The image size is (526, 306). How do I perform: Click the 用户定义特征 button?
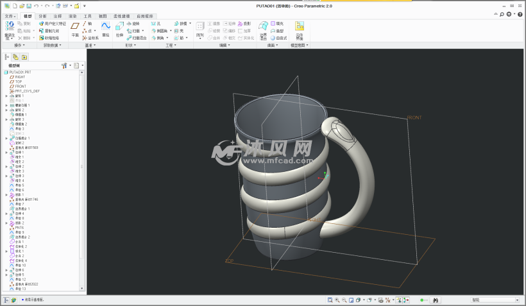pyautogui.click(x=55, y=24)
